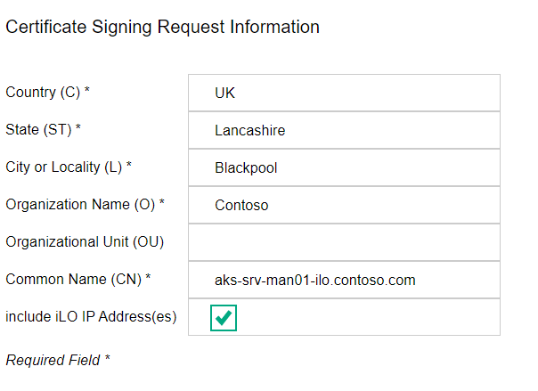Click the Country (C) input field
This screenshot has height=391, width=538.
tap(344, 93)
